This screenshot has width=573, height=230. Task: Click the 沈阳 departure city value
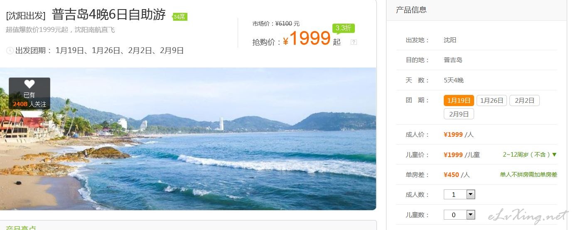450,40
